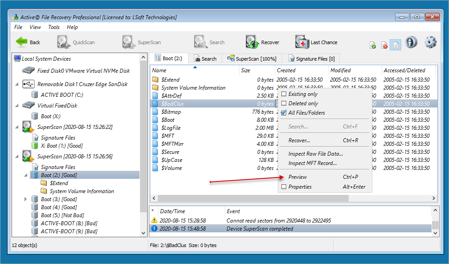Sort by Modified column header
This screenshot has width=449, height=264.
pyautogui.click(x=355, y=70)
